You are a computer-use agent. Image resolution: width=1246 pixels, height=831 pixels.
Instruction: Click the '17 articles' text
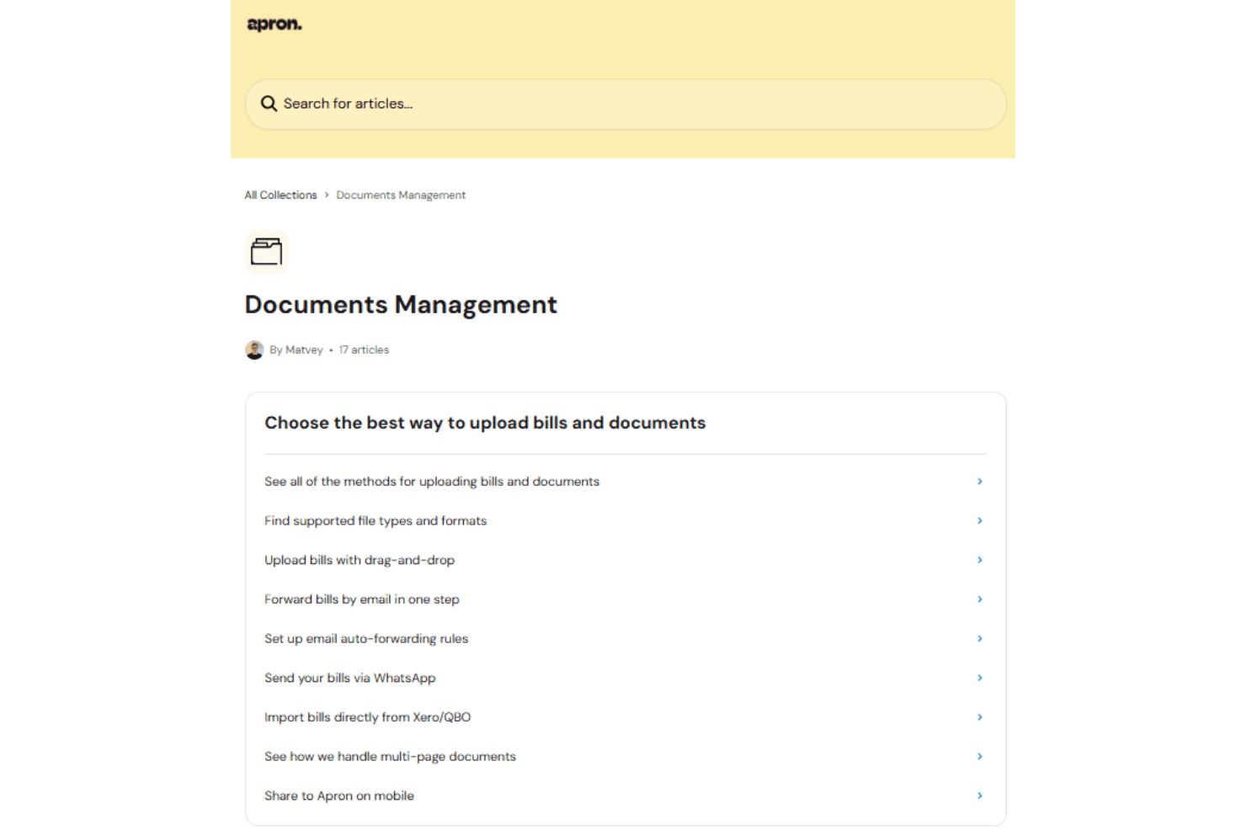coord(364,350)
